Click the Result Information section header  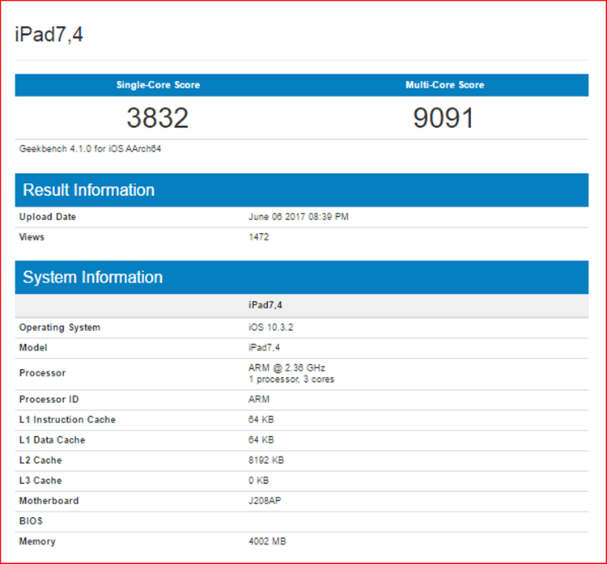click(302, 190)
